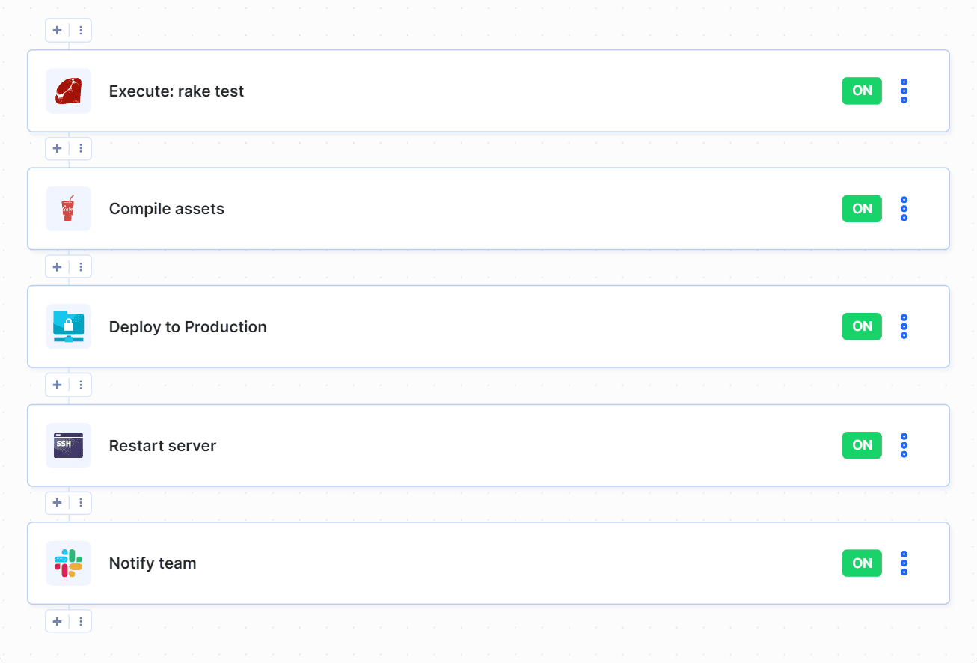
Task: Open the options menu for Compile assets
Action: 904,209
